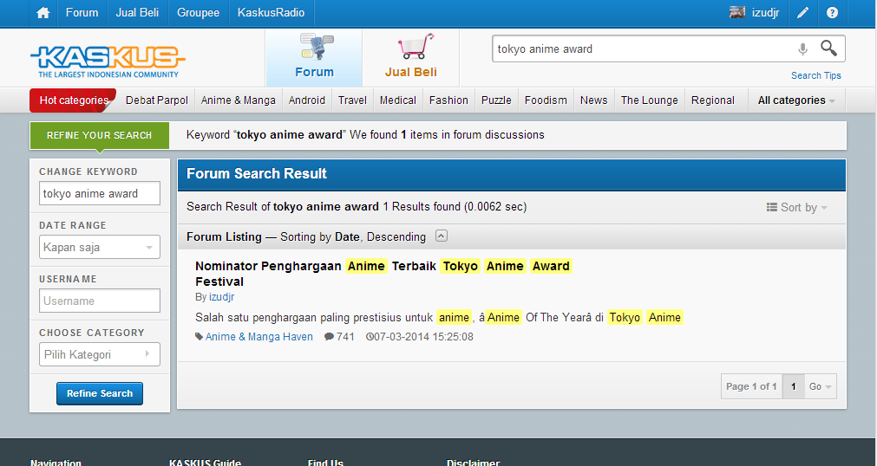
Task: Select the Forum microphone tab
Action: click(x=314, y=56)
